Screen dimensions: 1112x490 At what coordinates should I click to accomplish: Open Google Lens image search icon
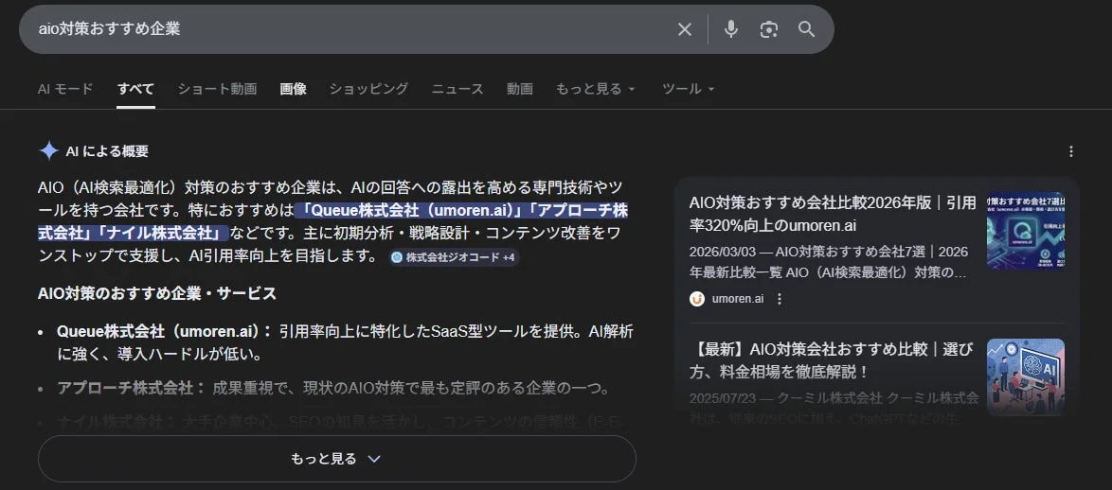768,29
